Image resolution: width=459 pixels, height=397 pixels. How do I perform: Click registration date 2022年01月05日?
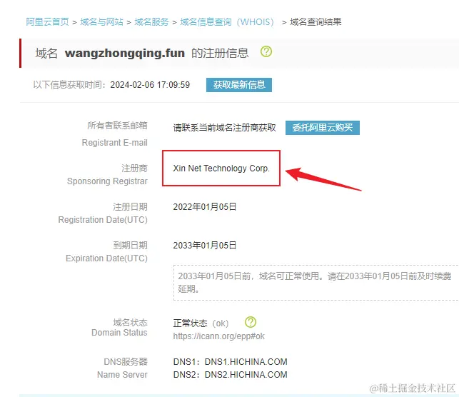205,206
